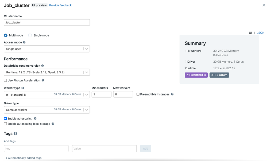Click info icon next to Photon Acceleration

pyautogui.click(x=43, y=80)
